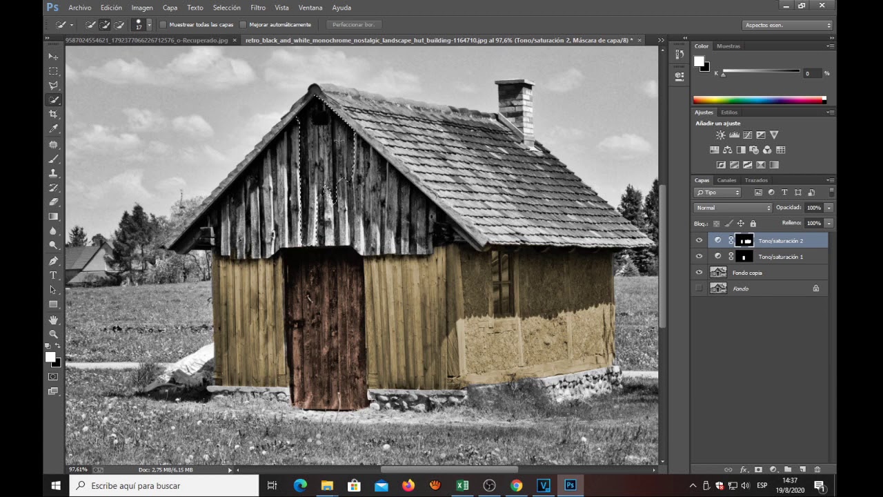883x497 pixels.
Task: Add an Invert adjustment
Action: click(x=721, y=165)
